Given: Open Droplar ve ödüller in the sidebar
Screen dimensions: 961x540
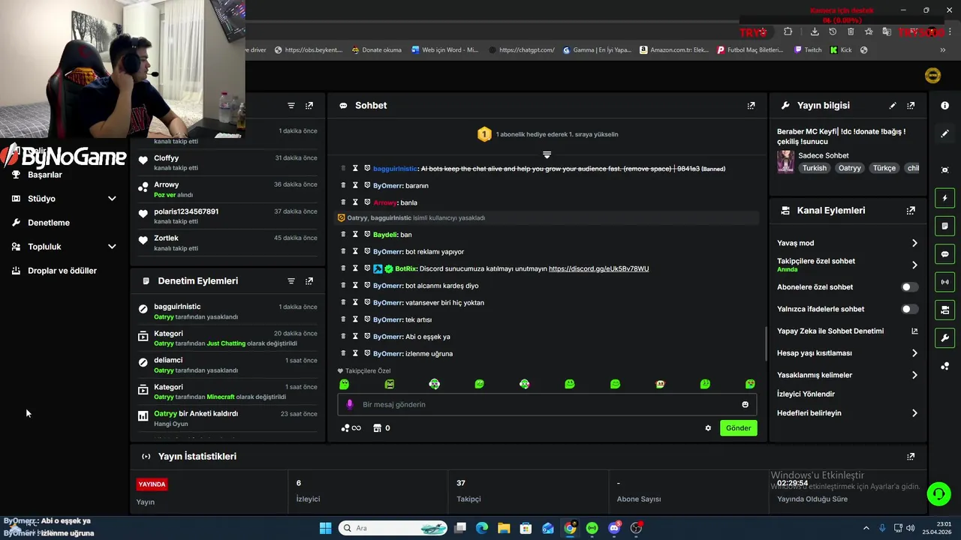Looking at the screenshot, I should click(62, 271).
